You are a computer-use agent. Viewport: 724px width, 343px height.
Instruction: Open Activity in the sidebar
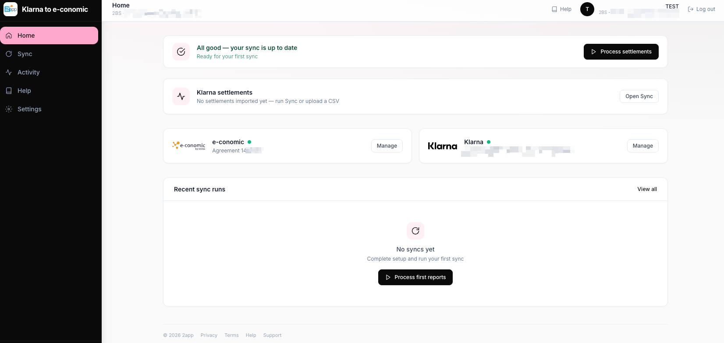(49, 72)
